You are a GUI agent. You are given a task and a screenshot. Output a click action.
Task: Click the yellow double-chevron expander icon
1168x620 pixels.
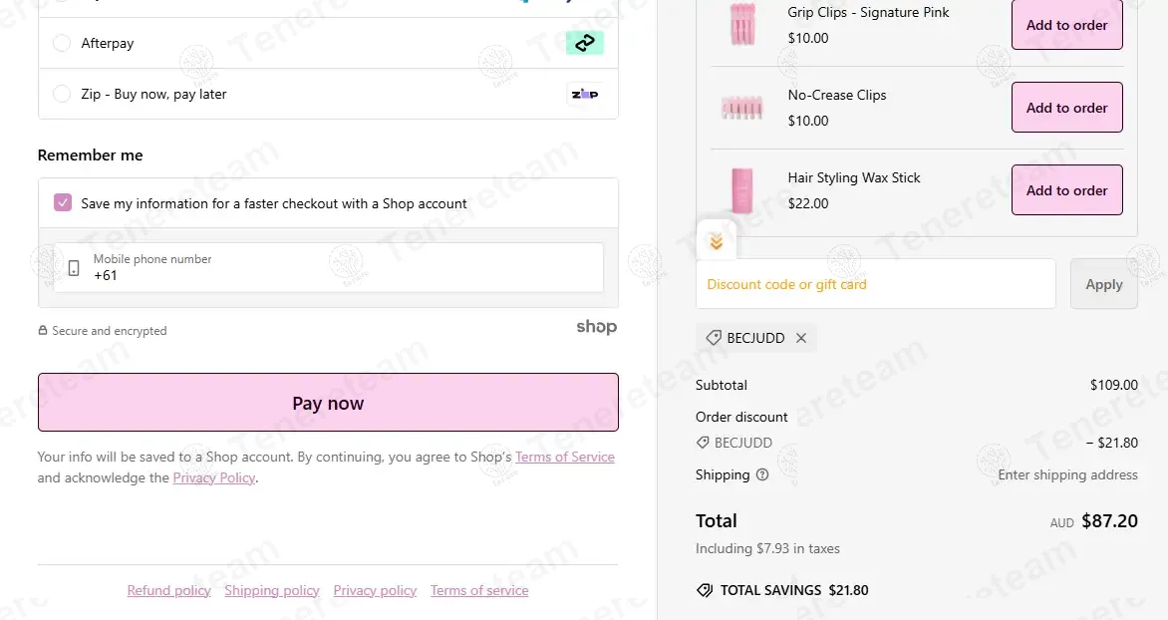coord(716,241)
